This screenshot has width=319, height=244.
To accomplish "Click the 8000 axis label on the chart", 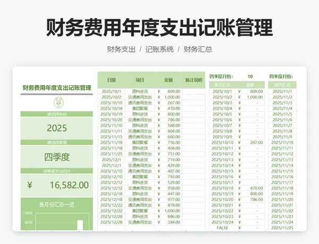I will pos(29,222).
